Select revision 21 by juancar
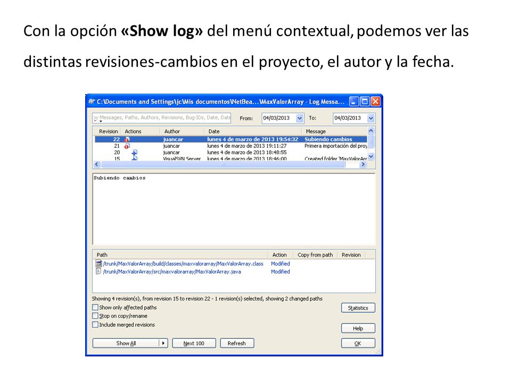Viewport: 511px width, 383px height. pyautogui.click(x=230, y=146)
